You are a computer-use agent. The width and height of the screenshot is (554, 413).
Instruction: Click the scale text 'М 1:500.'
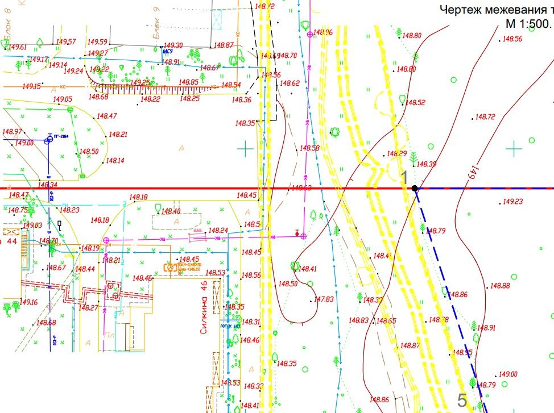(528, 24)
